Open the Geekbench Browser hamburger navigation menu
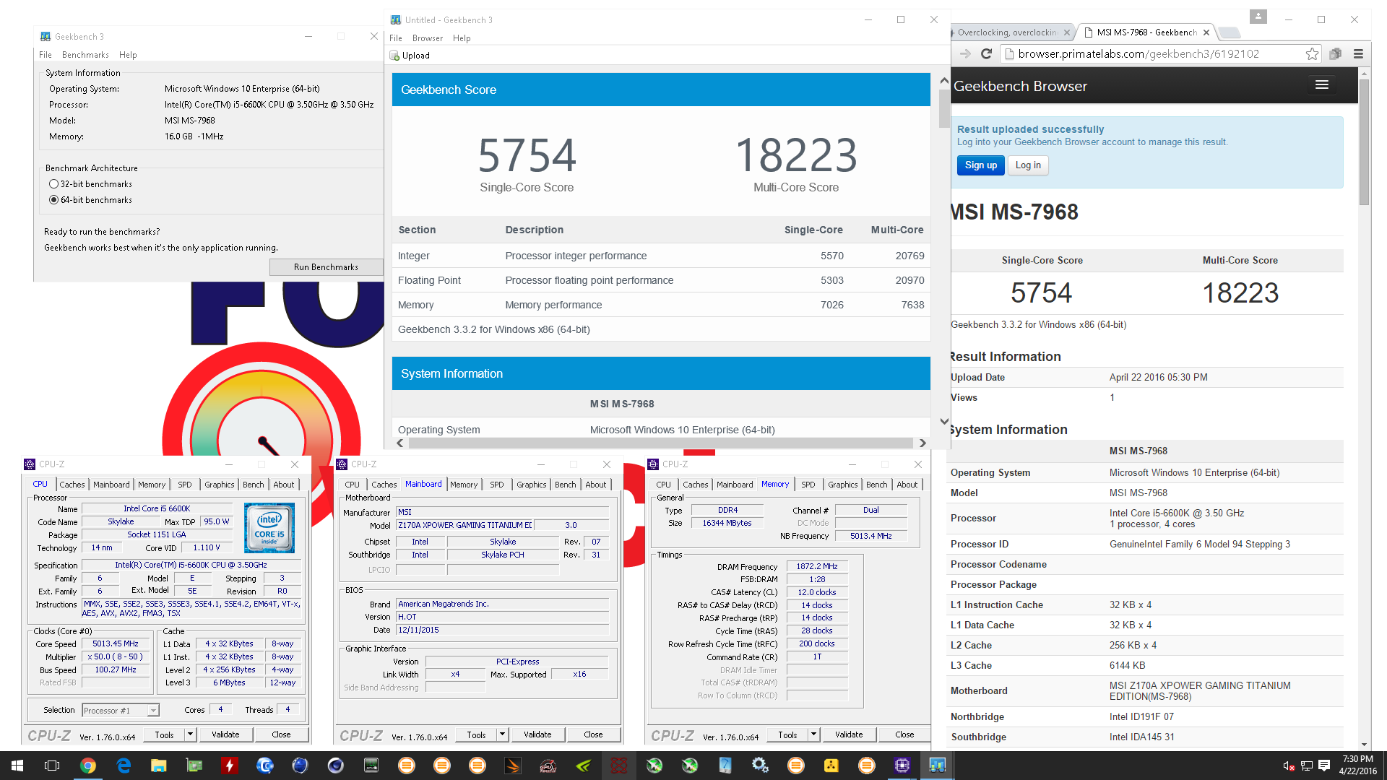This screenshot has height=780, width=1387. click(x=1322, y=85)
